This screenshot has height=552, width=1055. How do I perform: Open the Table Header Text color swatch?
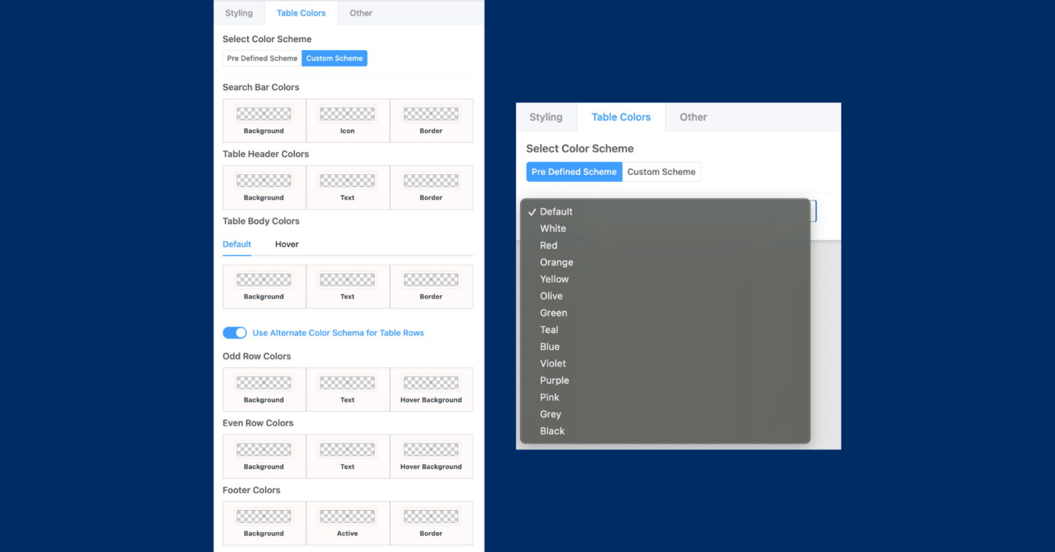click(347, 180)
